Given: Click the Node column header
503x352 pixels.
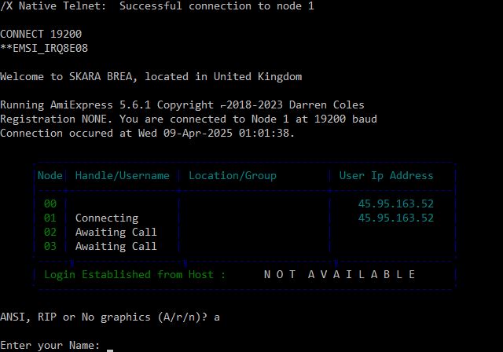Looking at the screenshot, I should [50, 176].
